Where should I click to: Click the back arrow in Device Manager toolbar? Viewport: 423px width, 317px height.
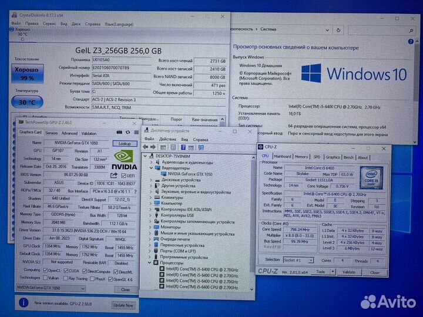point(146,147)
